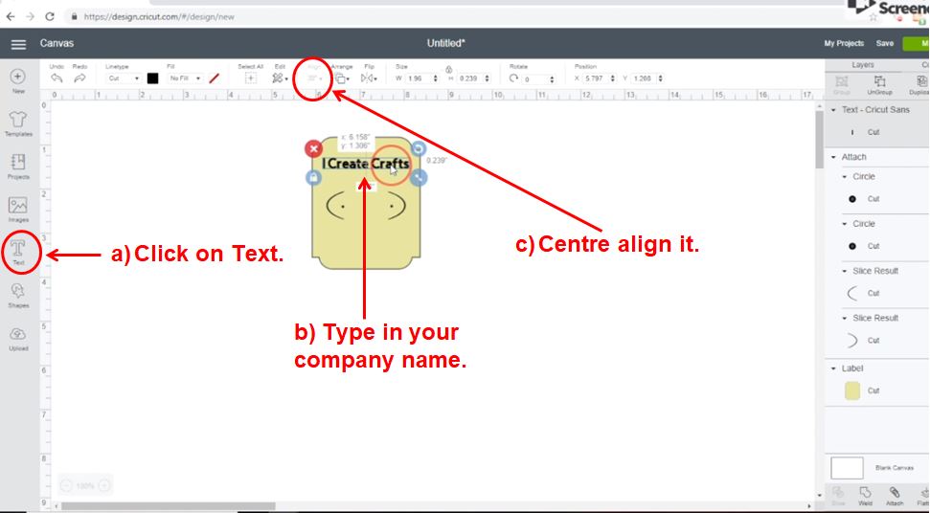
Task: Collapse the second Slice Result layer
Action: (x=845, y=318)
